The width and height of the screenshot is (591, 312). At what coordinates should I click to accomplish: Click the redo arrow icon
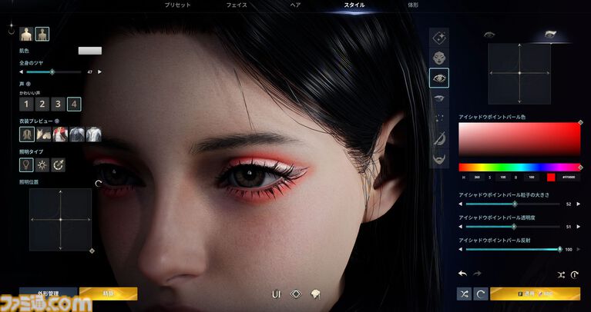477,274
